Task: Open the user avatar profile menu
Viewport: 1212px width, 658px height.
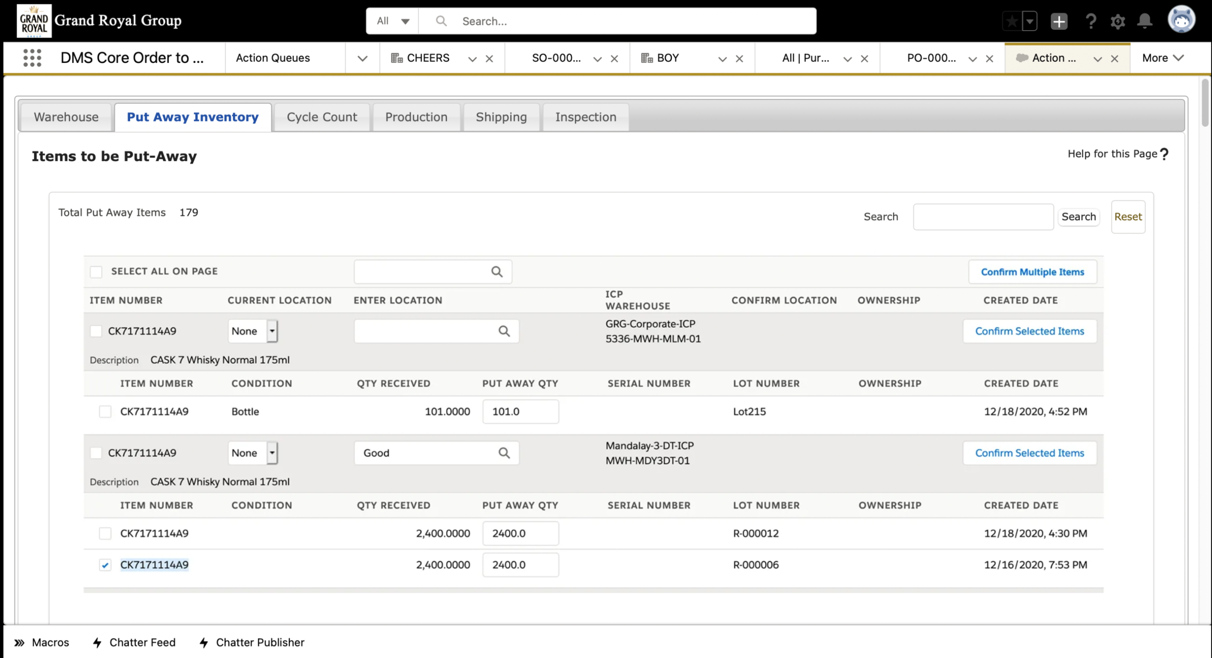Action: [x=1181, y=20]
